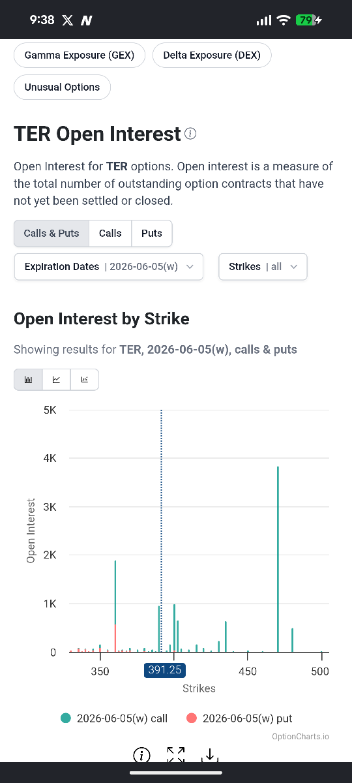The height and width of the screenshot is (783, 352).
Task: Click the OptionCharts.io credit link
Action: (301, 737)
